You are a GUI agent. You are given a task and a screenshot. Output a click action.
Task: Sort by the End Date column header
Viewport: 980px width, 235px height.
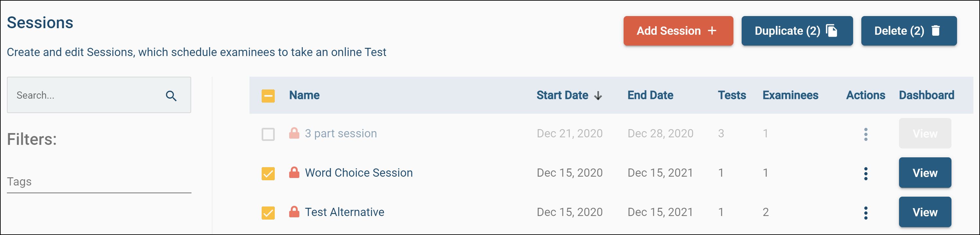coord(650,95)
